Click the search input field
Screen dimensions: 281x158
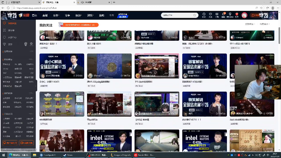click(177, 15)
